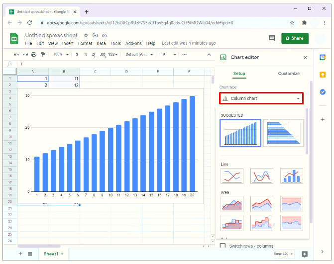Click the green Share button
The height and width of the screenshot is (264, 334).
click(295, 38)
